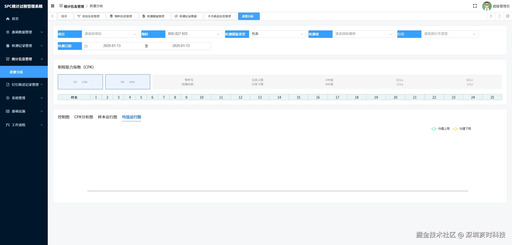Open the 不合格品信息管理 page tab

[221, 16]
